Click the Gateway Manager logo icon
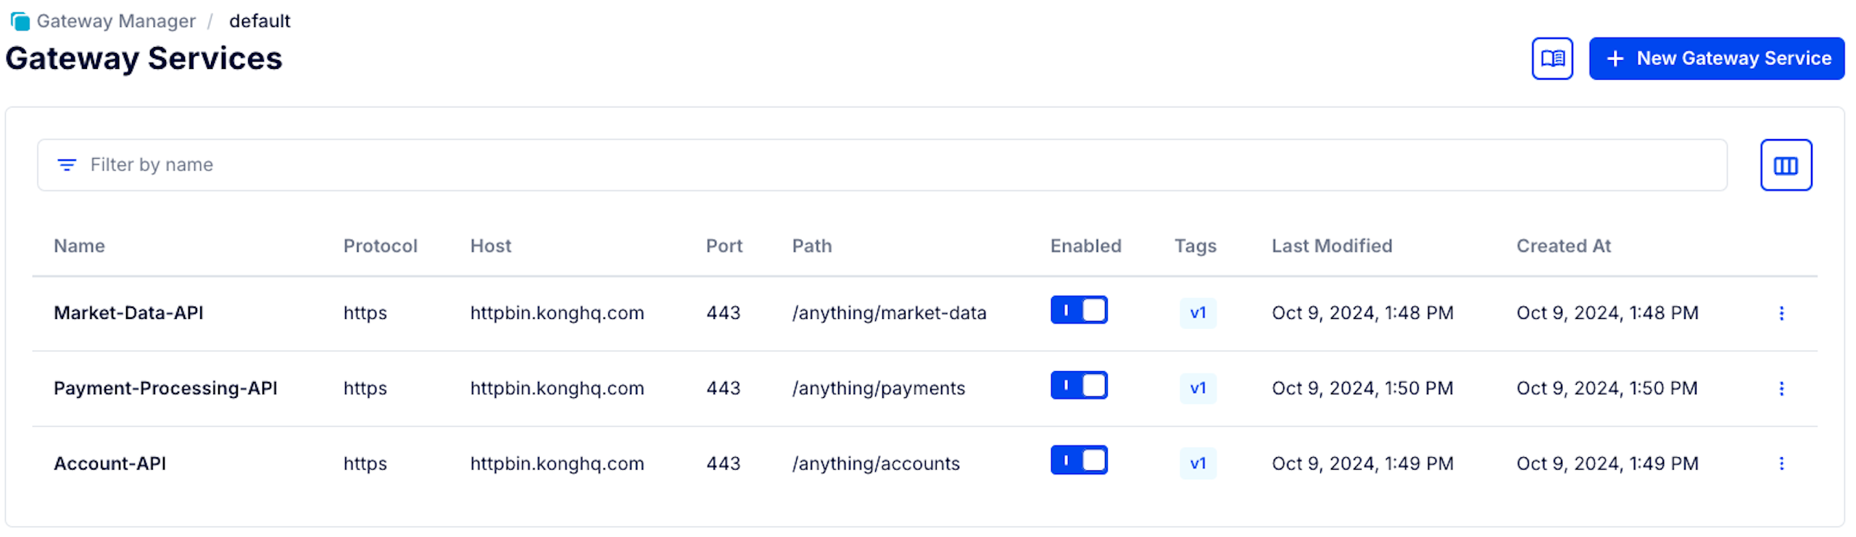This screenshot has height=537, width=1856. (x=20, y=21)
